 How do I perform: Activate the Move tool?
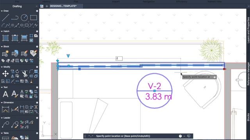coord(5,74)
